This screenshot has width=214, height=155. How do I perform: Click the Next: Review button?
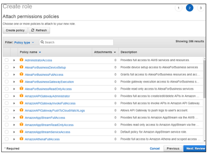point(195,149)
